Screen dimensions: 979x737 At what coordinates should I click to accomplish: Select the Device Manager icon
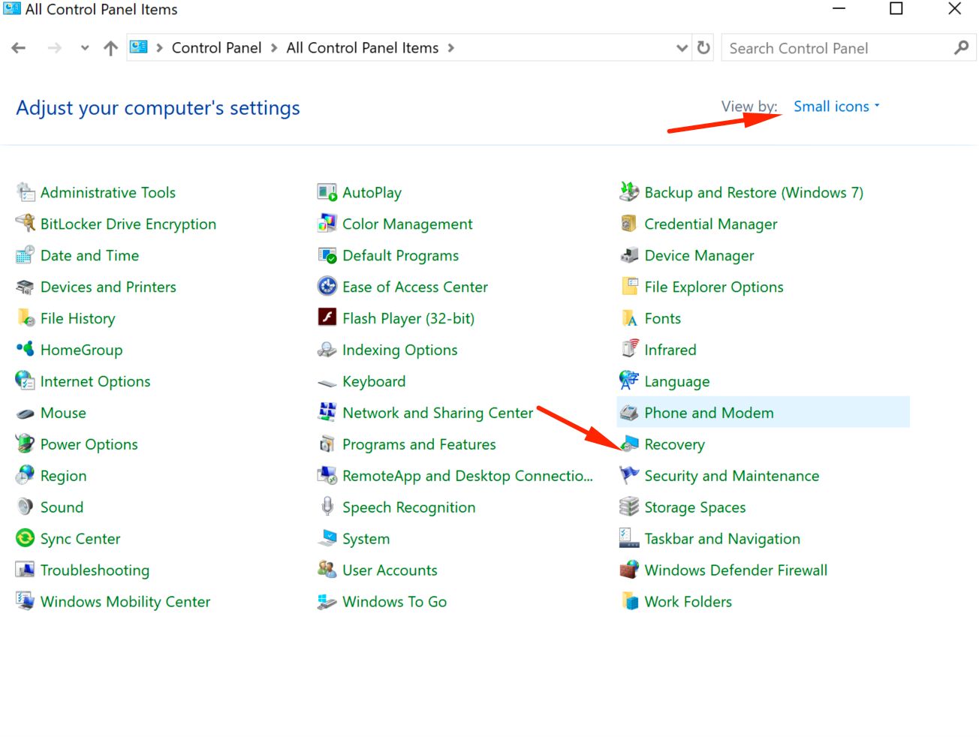(629, 255)
